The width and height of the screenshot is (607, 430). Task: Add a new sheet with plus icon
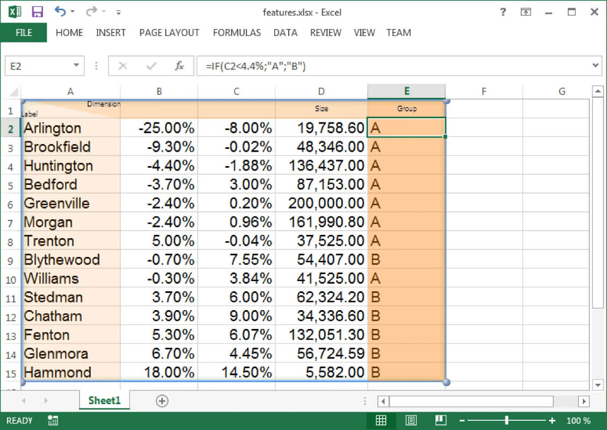[162, 400]
